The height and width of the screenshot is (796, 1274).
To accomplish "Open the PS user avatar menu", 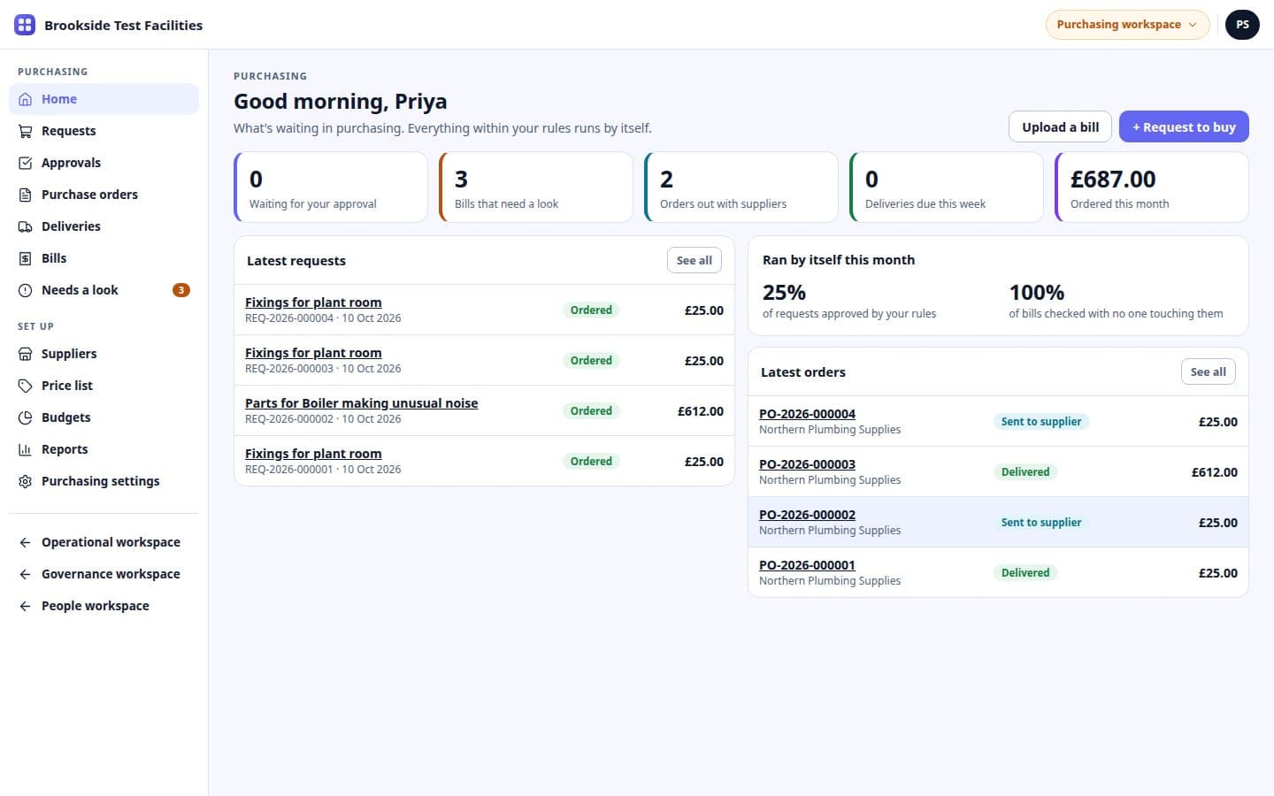I will 1242,25.
